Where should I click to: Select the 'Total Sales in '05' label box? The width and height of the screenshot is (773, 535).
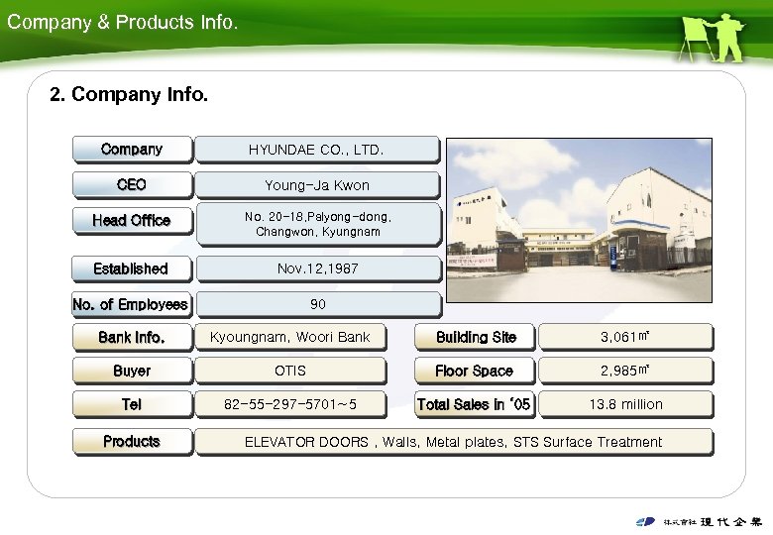[475, 404]
